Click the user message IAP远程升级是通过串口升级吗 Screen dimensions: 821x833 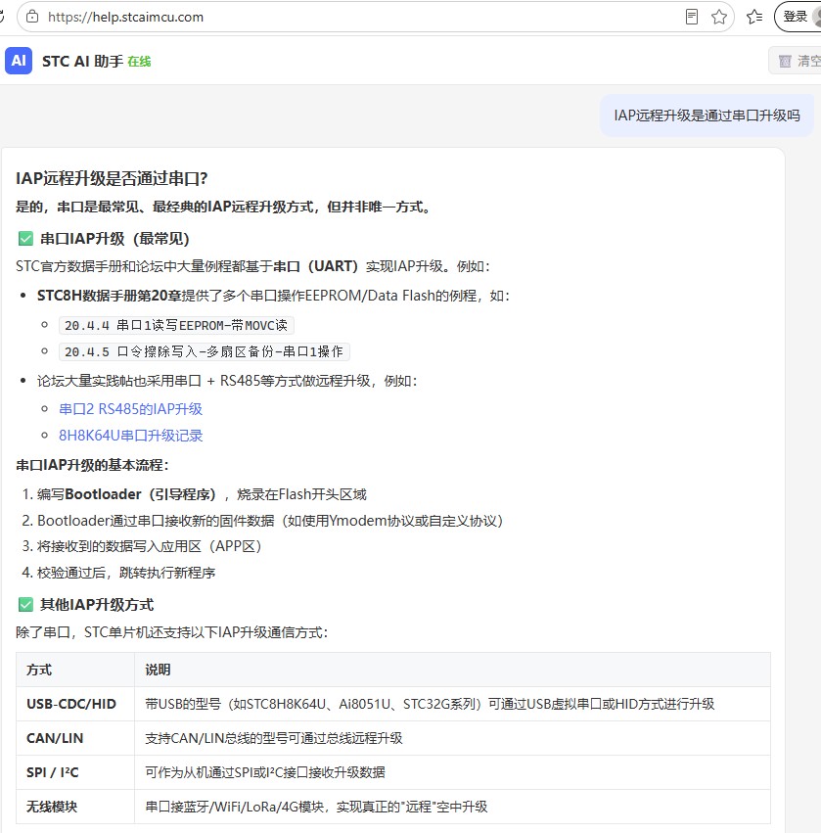707,116
